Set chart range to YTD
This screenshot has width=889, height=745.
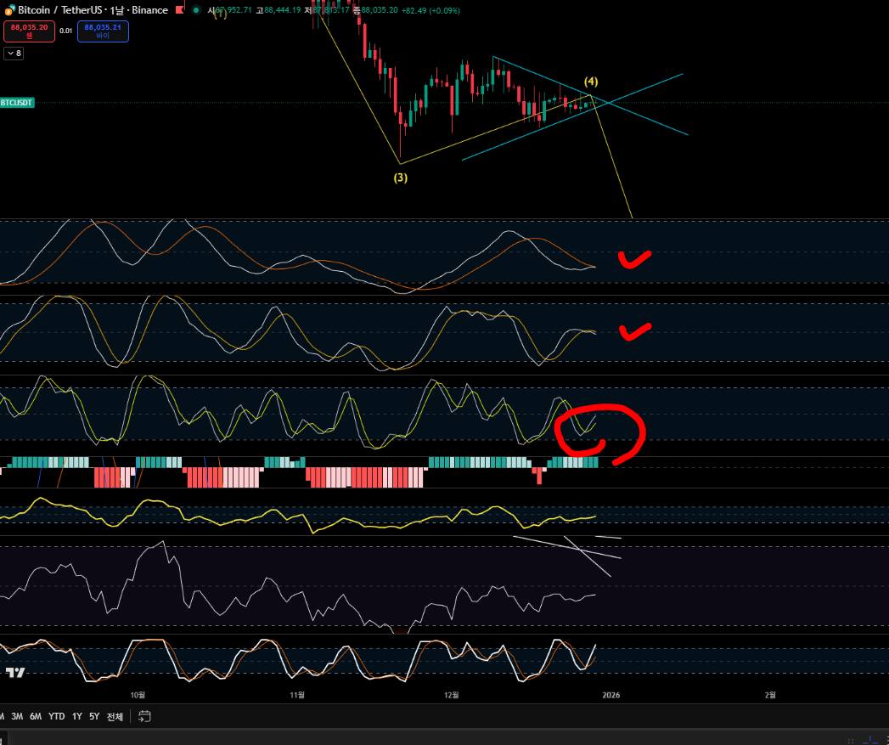point(57,717)
